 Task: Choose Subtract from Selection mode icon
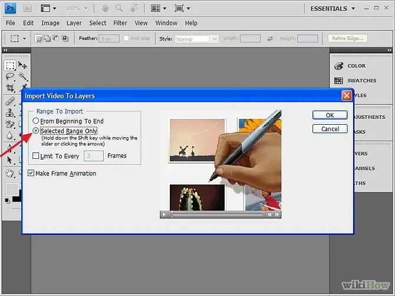[56, 38]
